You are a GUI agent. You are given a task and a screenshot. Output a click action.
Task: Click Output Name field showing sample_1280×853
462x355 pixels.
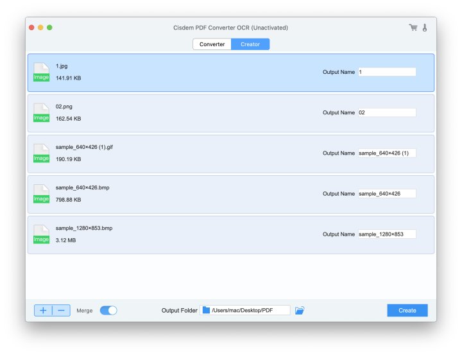(x=387, y=234)
